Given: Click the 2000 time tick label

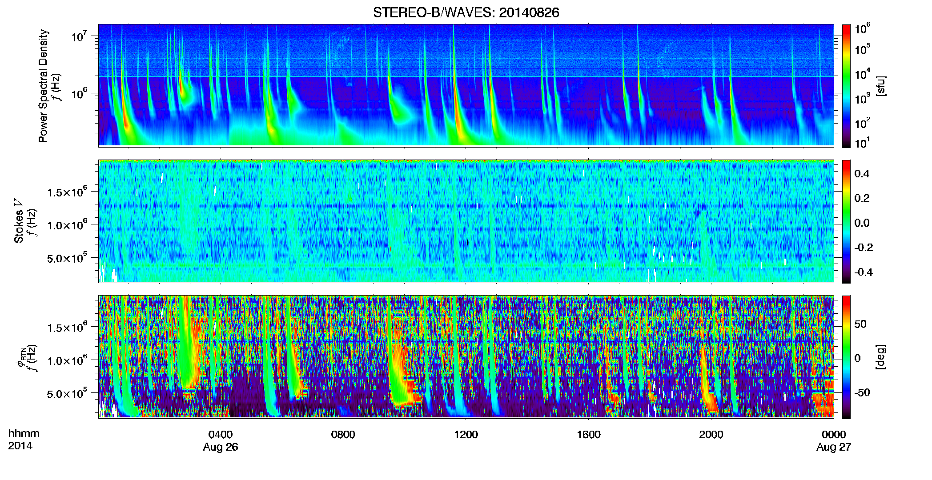Looking at the screenshot, I should 711,434.
